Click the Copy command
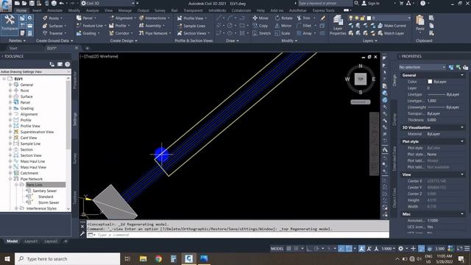Image resolution: width=471 pixels, height=265 pixels. [260, 26]
